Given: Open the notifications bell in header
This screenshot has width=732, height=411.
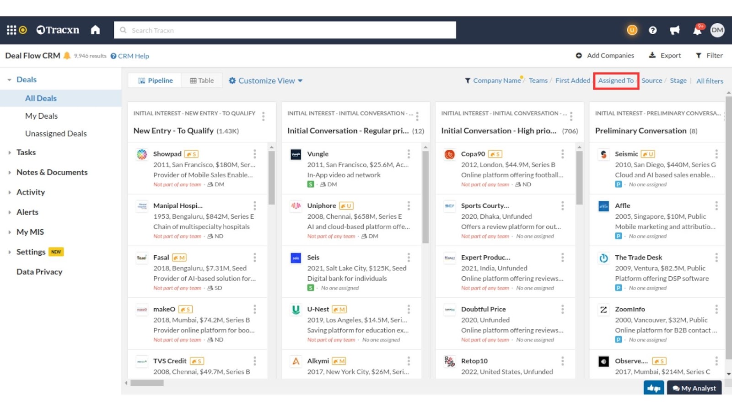Looking at the screenshot, I should point(697,30).
